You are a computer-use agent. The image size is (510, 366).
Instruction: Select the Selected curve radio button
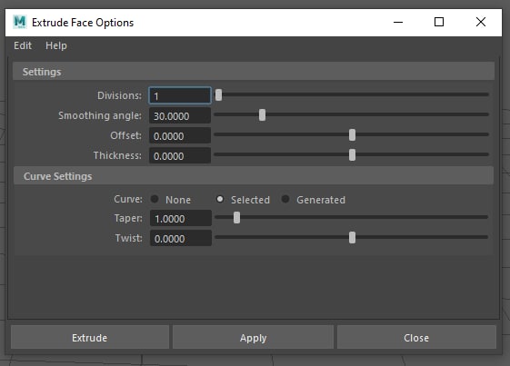(220, 199)
